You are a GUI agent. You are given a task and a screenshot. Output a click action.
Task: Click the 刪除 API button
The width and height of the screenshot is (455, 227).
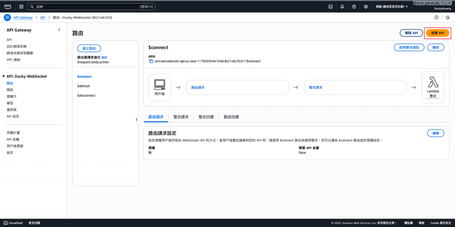(411, 33)
